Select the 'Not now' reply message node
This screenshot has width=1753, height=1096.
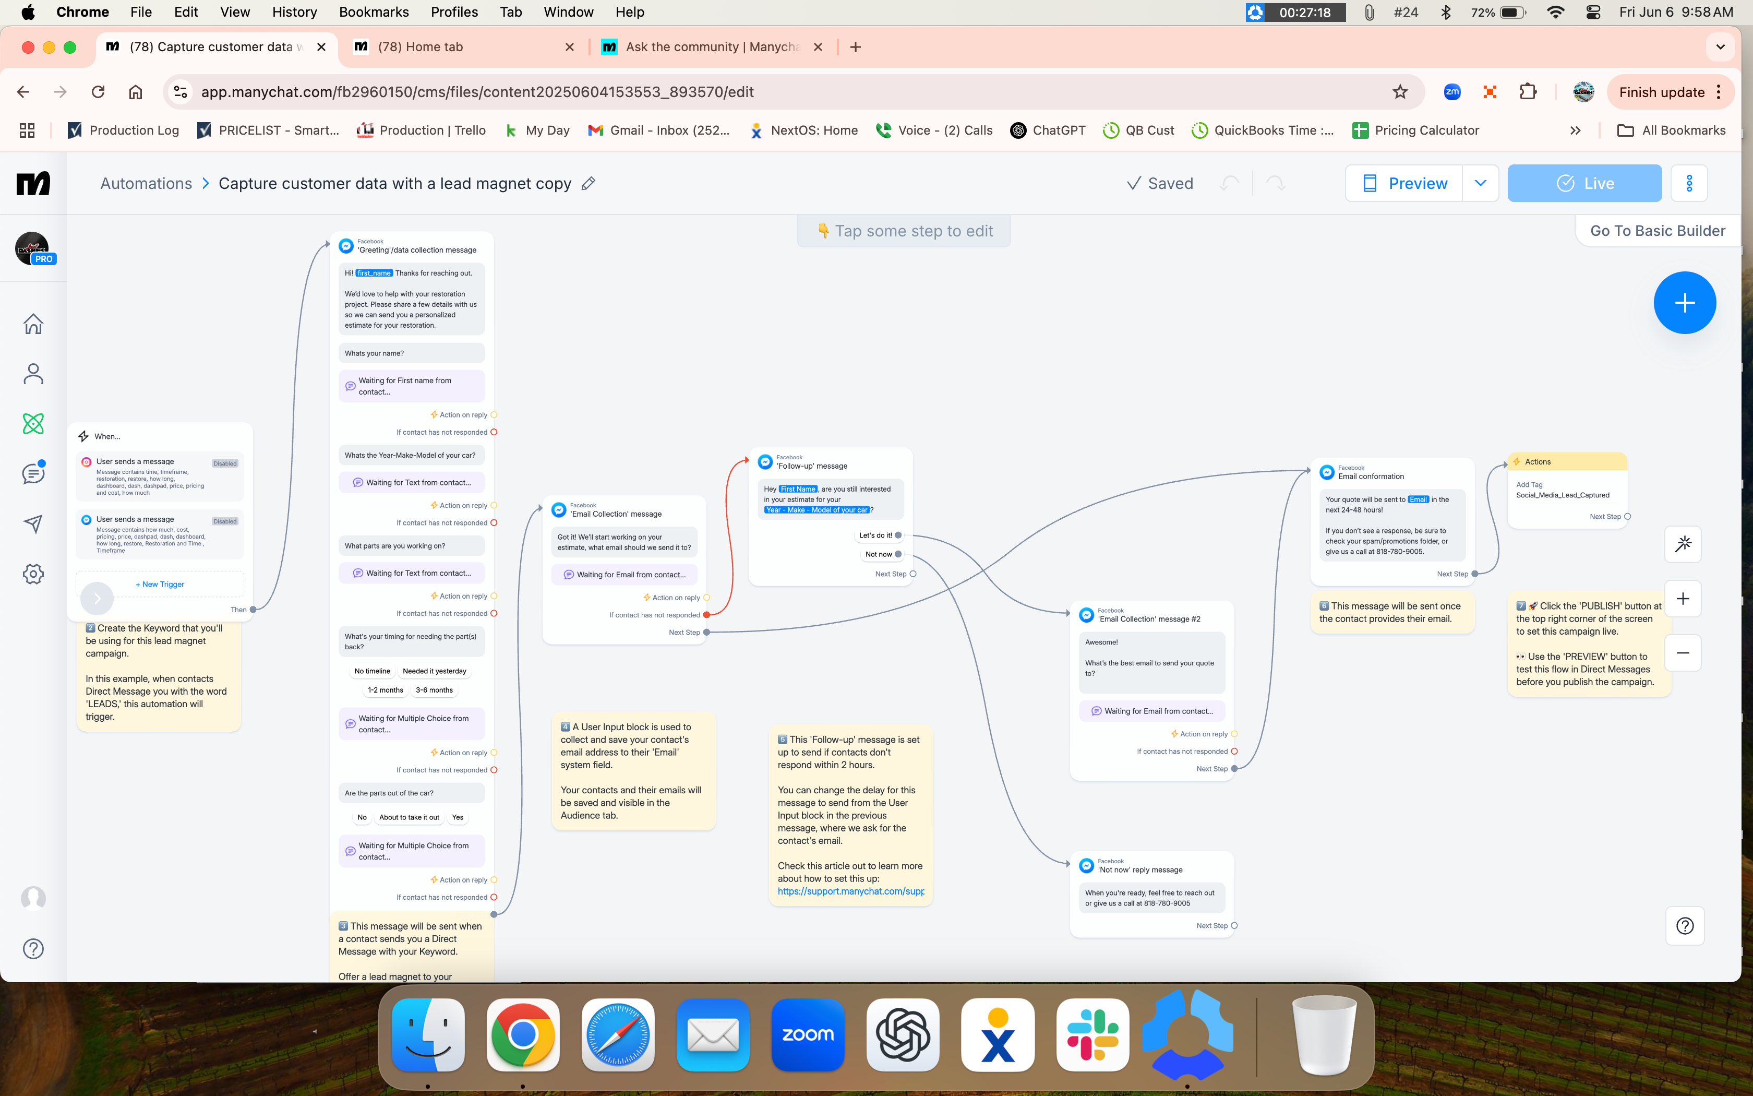1152,895
